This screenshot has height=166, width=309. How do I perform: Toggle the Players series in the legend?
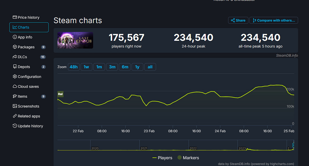[162, 158]
